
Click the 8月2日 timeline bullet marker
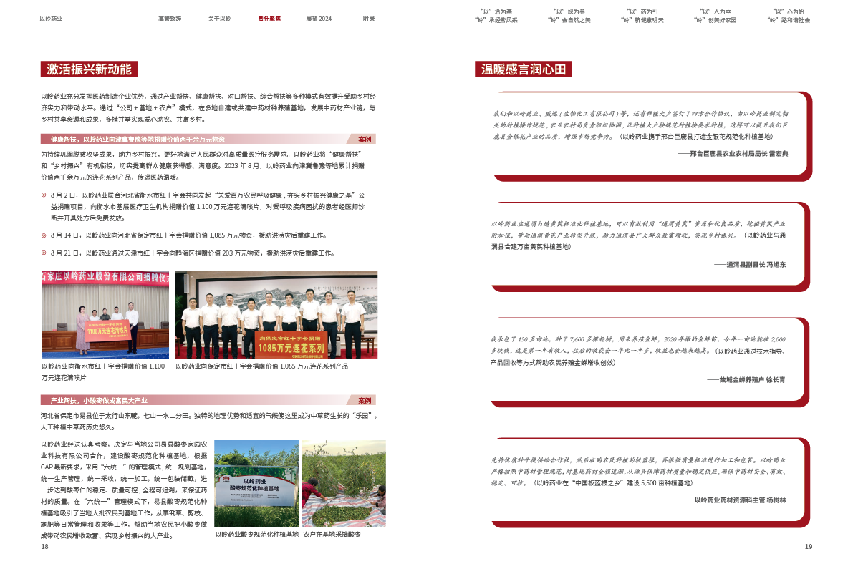[x=44, y=195]
